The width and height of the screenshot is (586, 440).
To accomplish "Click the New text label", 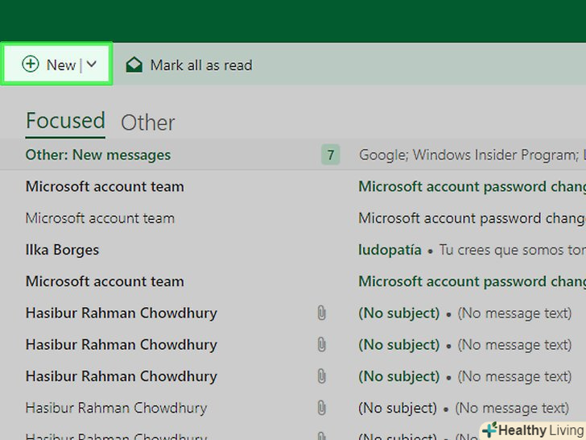I will [x=61, y=65].
